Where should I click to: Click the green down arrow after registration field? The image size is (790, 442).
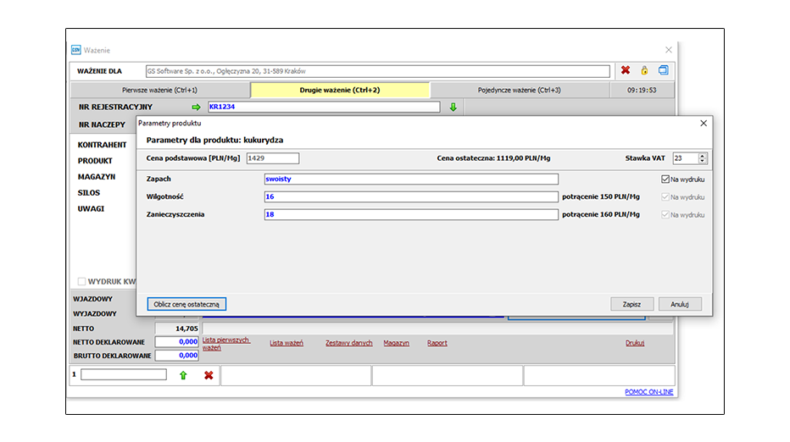453,108
